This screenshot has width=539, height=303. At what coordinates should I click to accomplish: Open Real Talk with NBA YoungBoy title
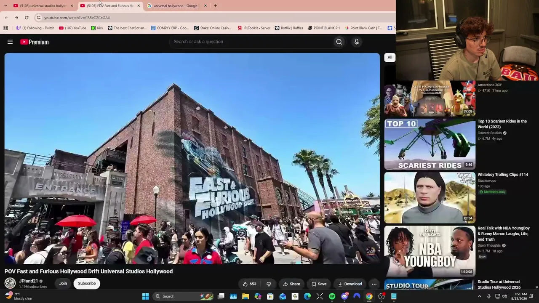coord(504,234)
